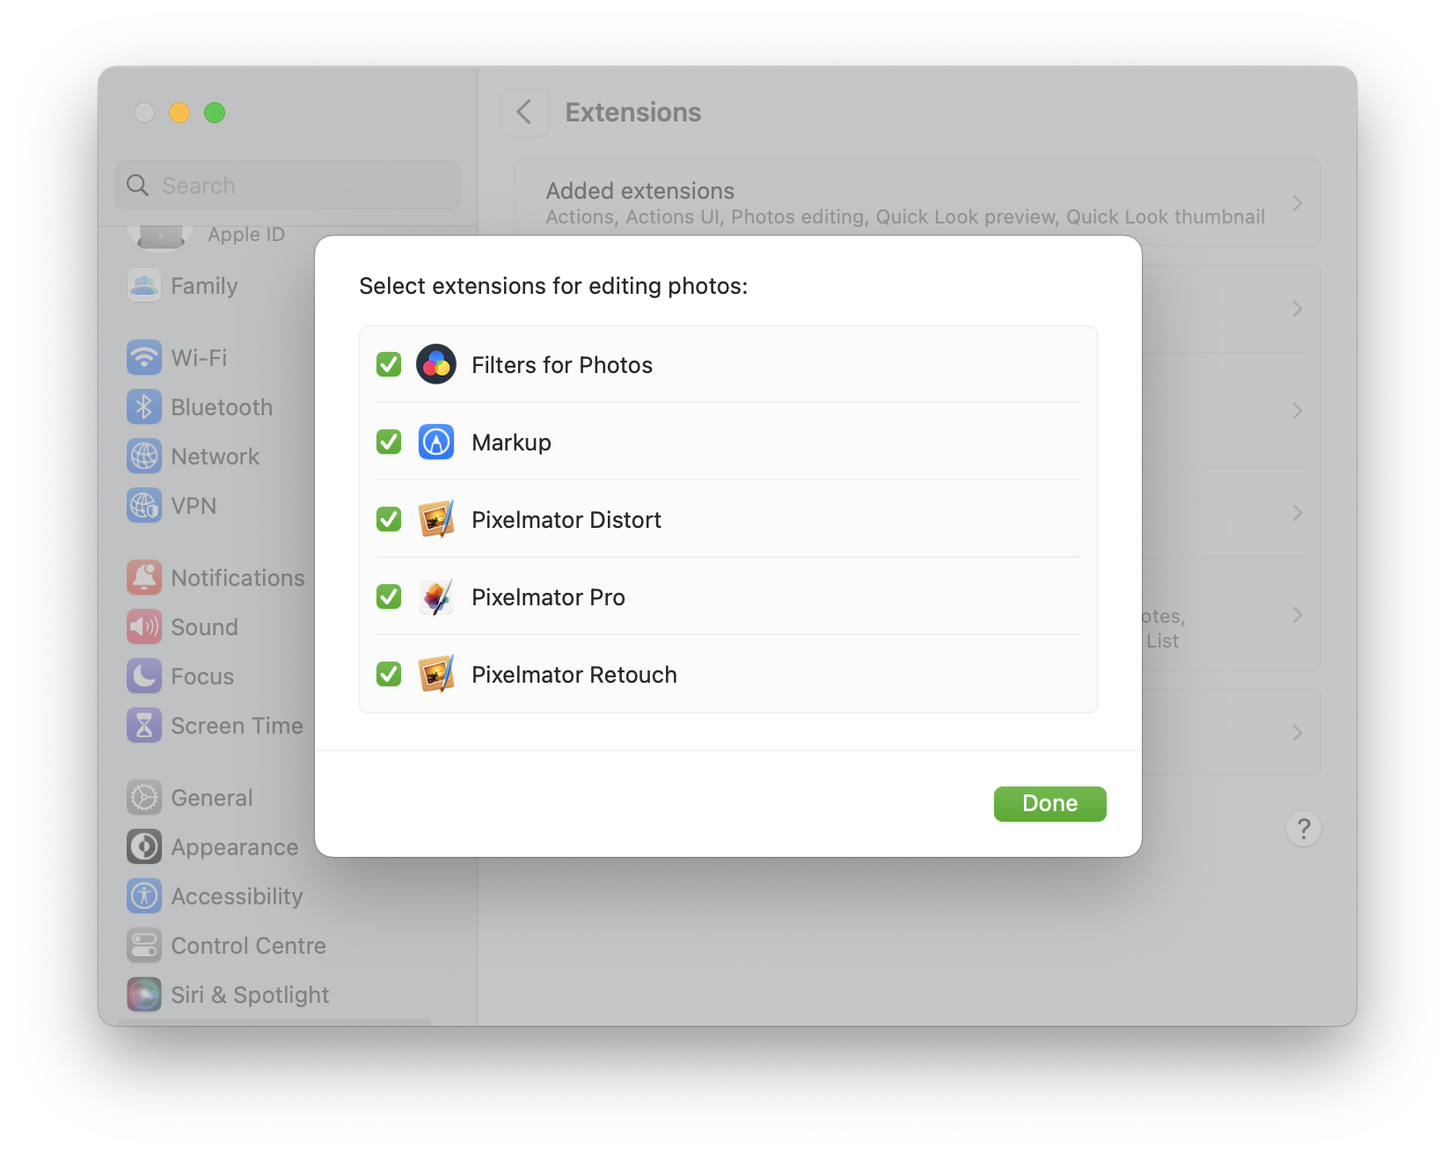The width and height of the screenshot is (1455, 1156).
Task: Click the Pixelmator Pro label
Action: [x=548, y=597]
